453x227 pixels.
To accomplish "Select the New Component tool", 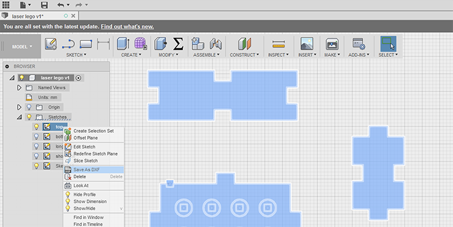I will [198, 44].
